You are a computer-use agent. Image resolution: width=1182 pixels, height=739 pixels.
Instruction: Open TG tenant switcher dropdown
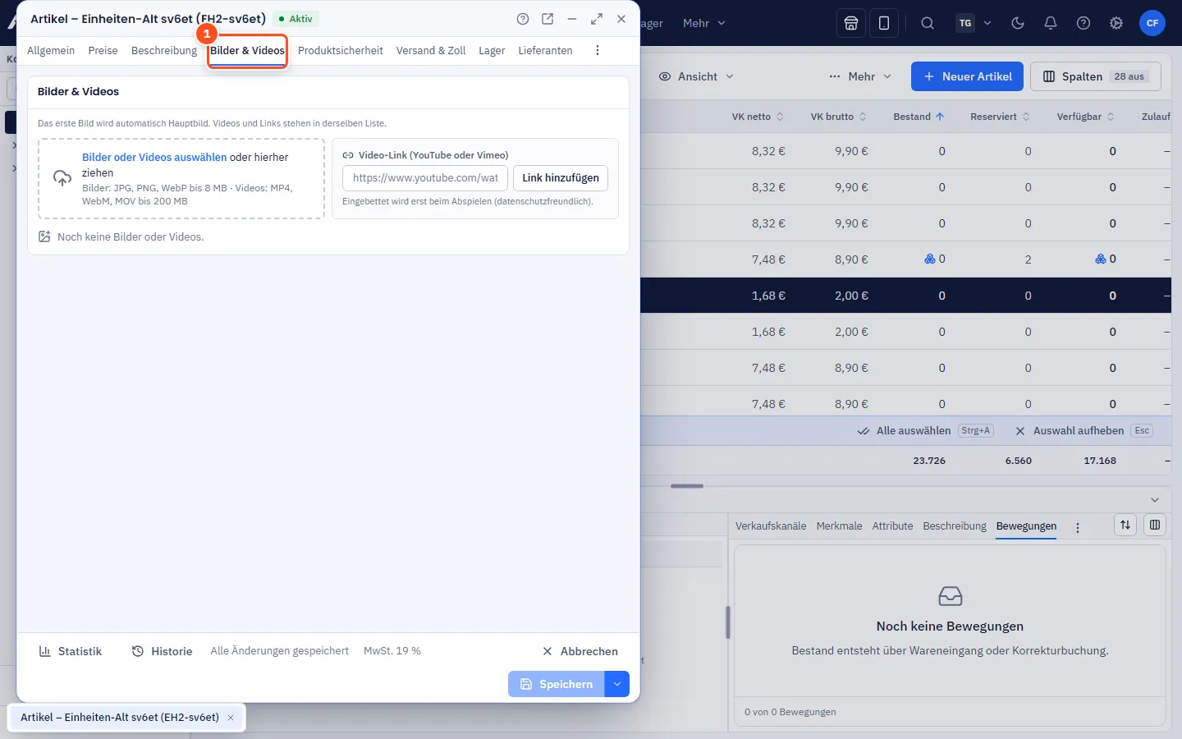click(974, 23)
